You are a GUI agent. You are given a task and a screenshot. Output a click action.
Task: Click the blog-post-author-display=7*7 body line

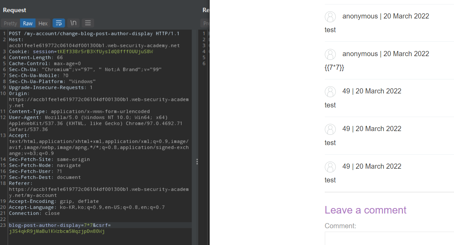click(x=51, y=225)
